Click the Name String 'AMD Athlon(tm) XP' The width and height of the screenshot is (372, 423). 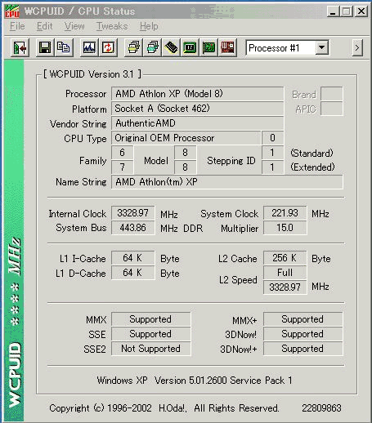click(x=227, y=182)
